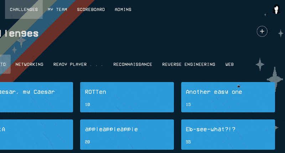
Task: Select the partially visible Crypto category tab
Action: click(x=4, y=64)
